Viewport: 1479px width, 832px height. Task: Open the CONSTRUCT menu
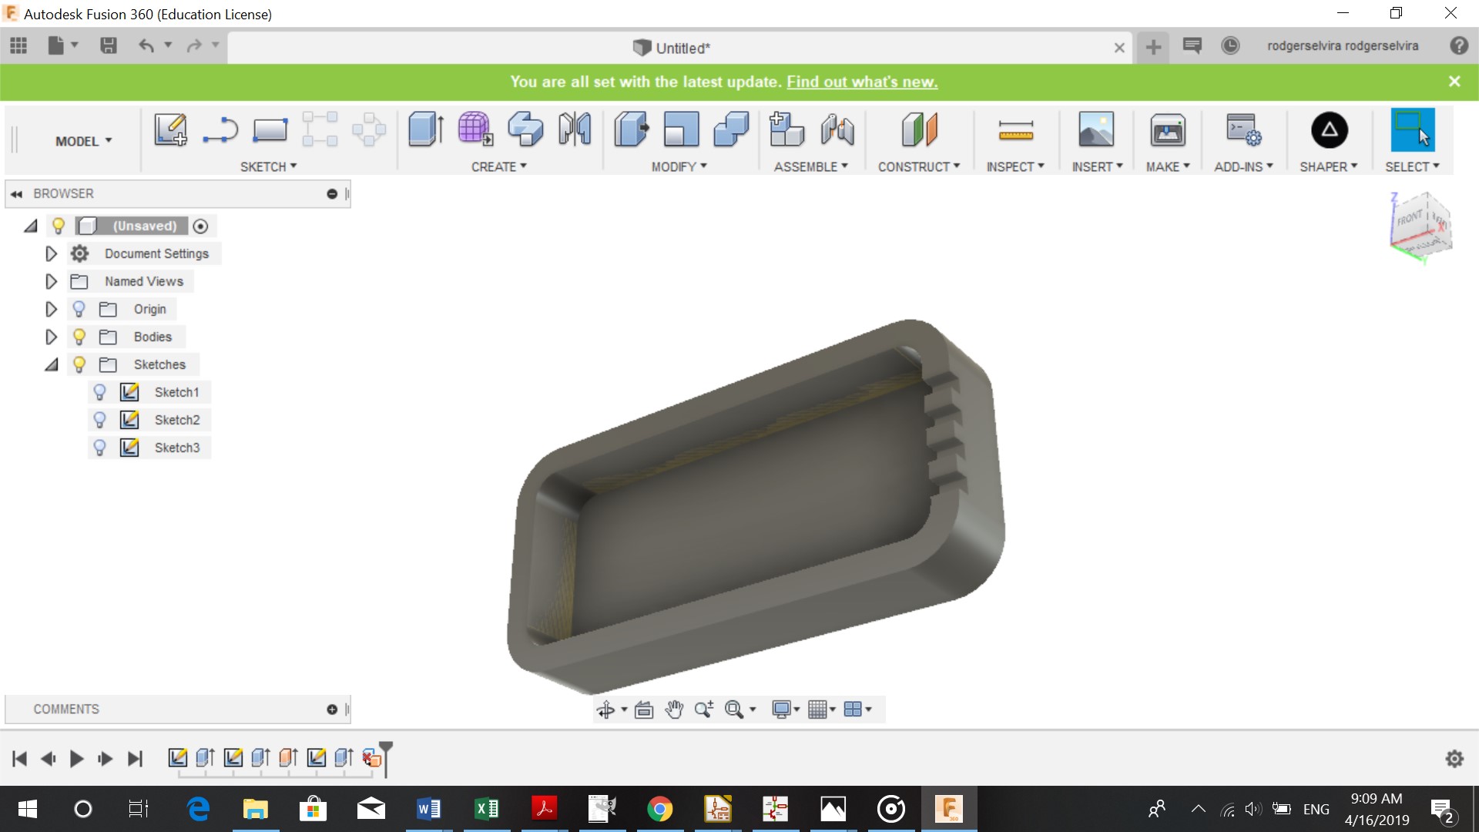(x=918, y=166)
